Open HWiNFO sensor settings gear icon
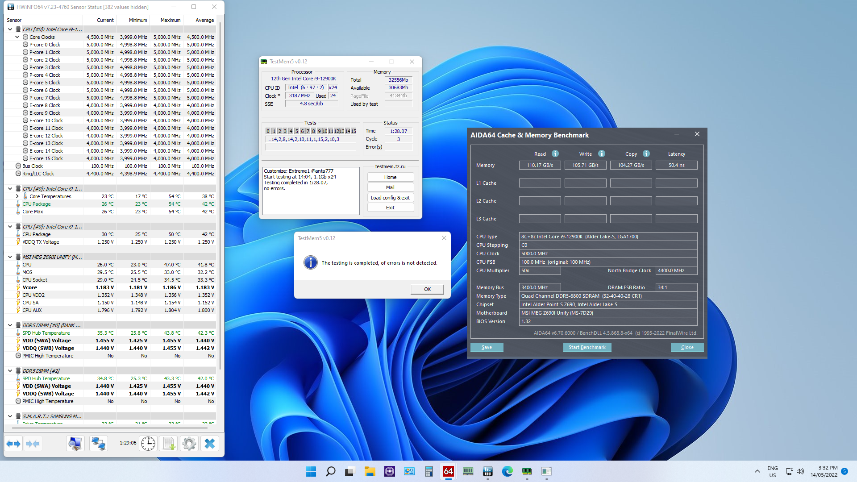This screenshot has height=482, width=857. pyautogui.click(x=189, y=444)
